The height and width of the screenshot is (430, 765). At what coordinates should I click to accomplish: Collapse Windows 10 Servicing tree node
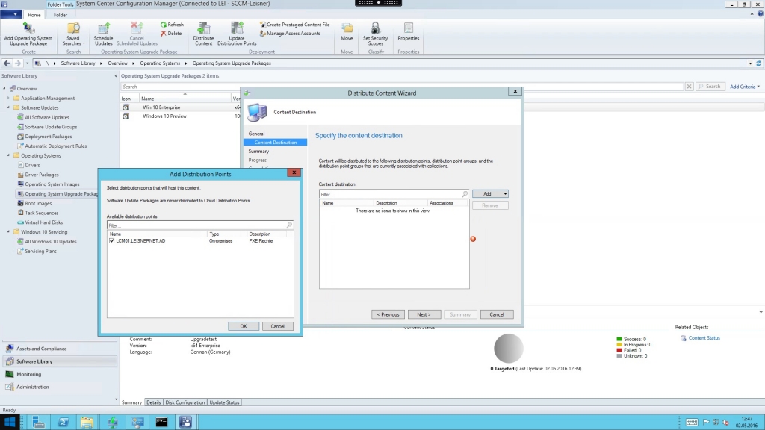tap(8, 232)
